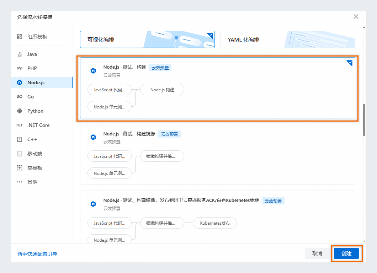
Task: Click Node.js icon on 测试、构建 template card
Action: click(93, 71)
